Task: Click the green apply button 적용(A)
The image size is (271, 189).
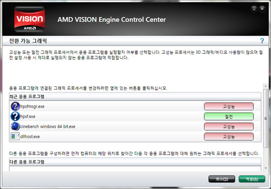Action: pos(252,179)
